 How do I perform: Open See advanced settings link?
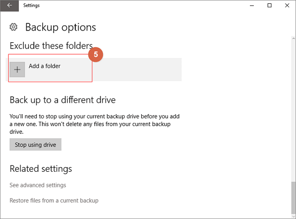coord(38,185)
